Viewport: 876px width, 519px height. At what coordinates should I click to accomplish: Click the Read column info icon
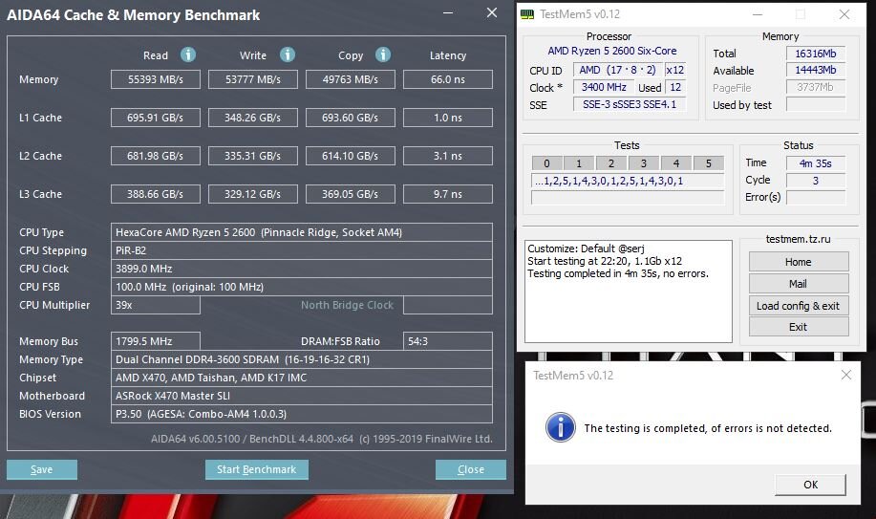188,54
